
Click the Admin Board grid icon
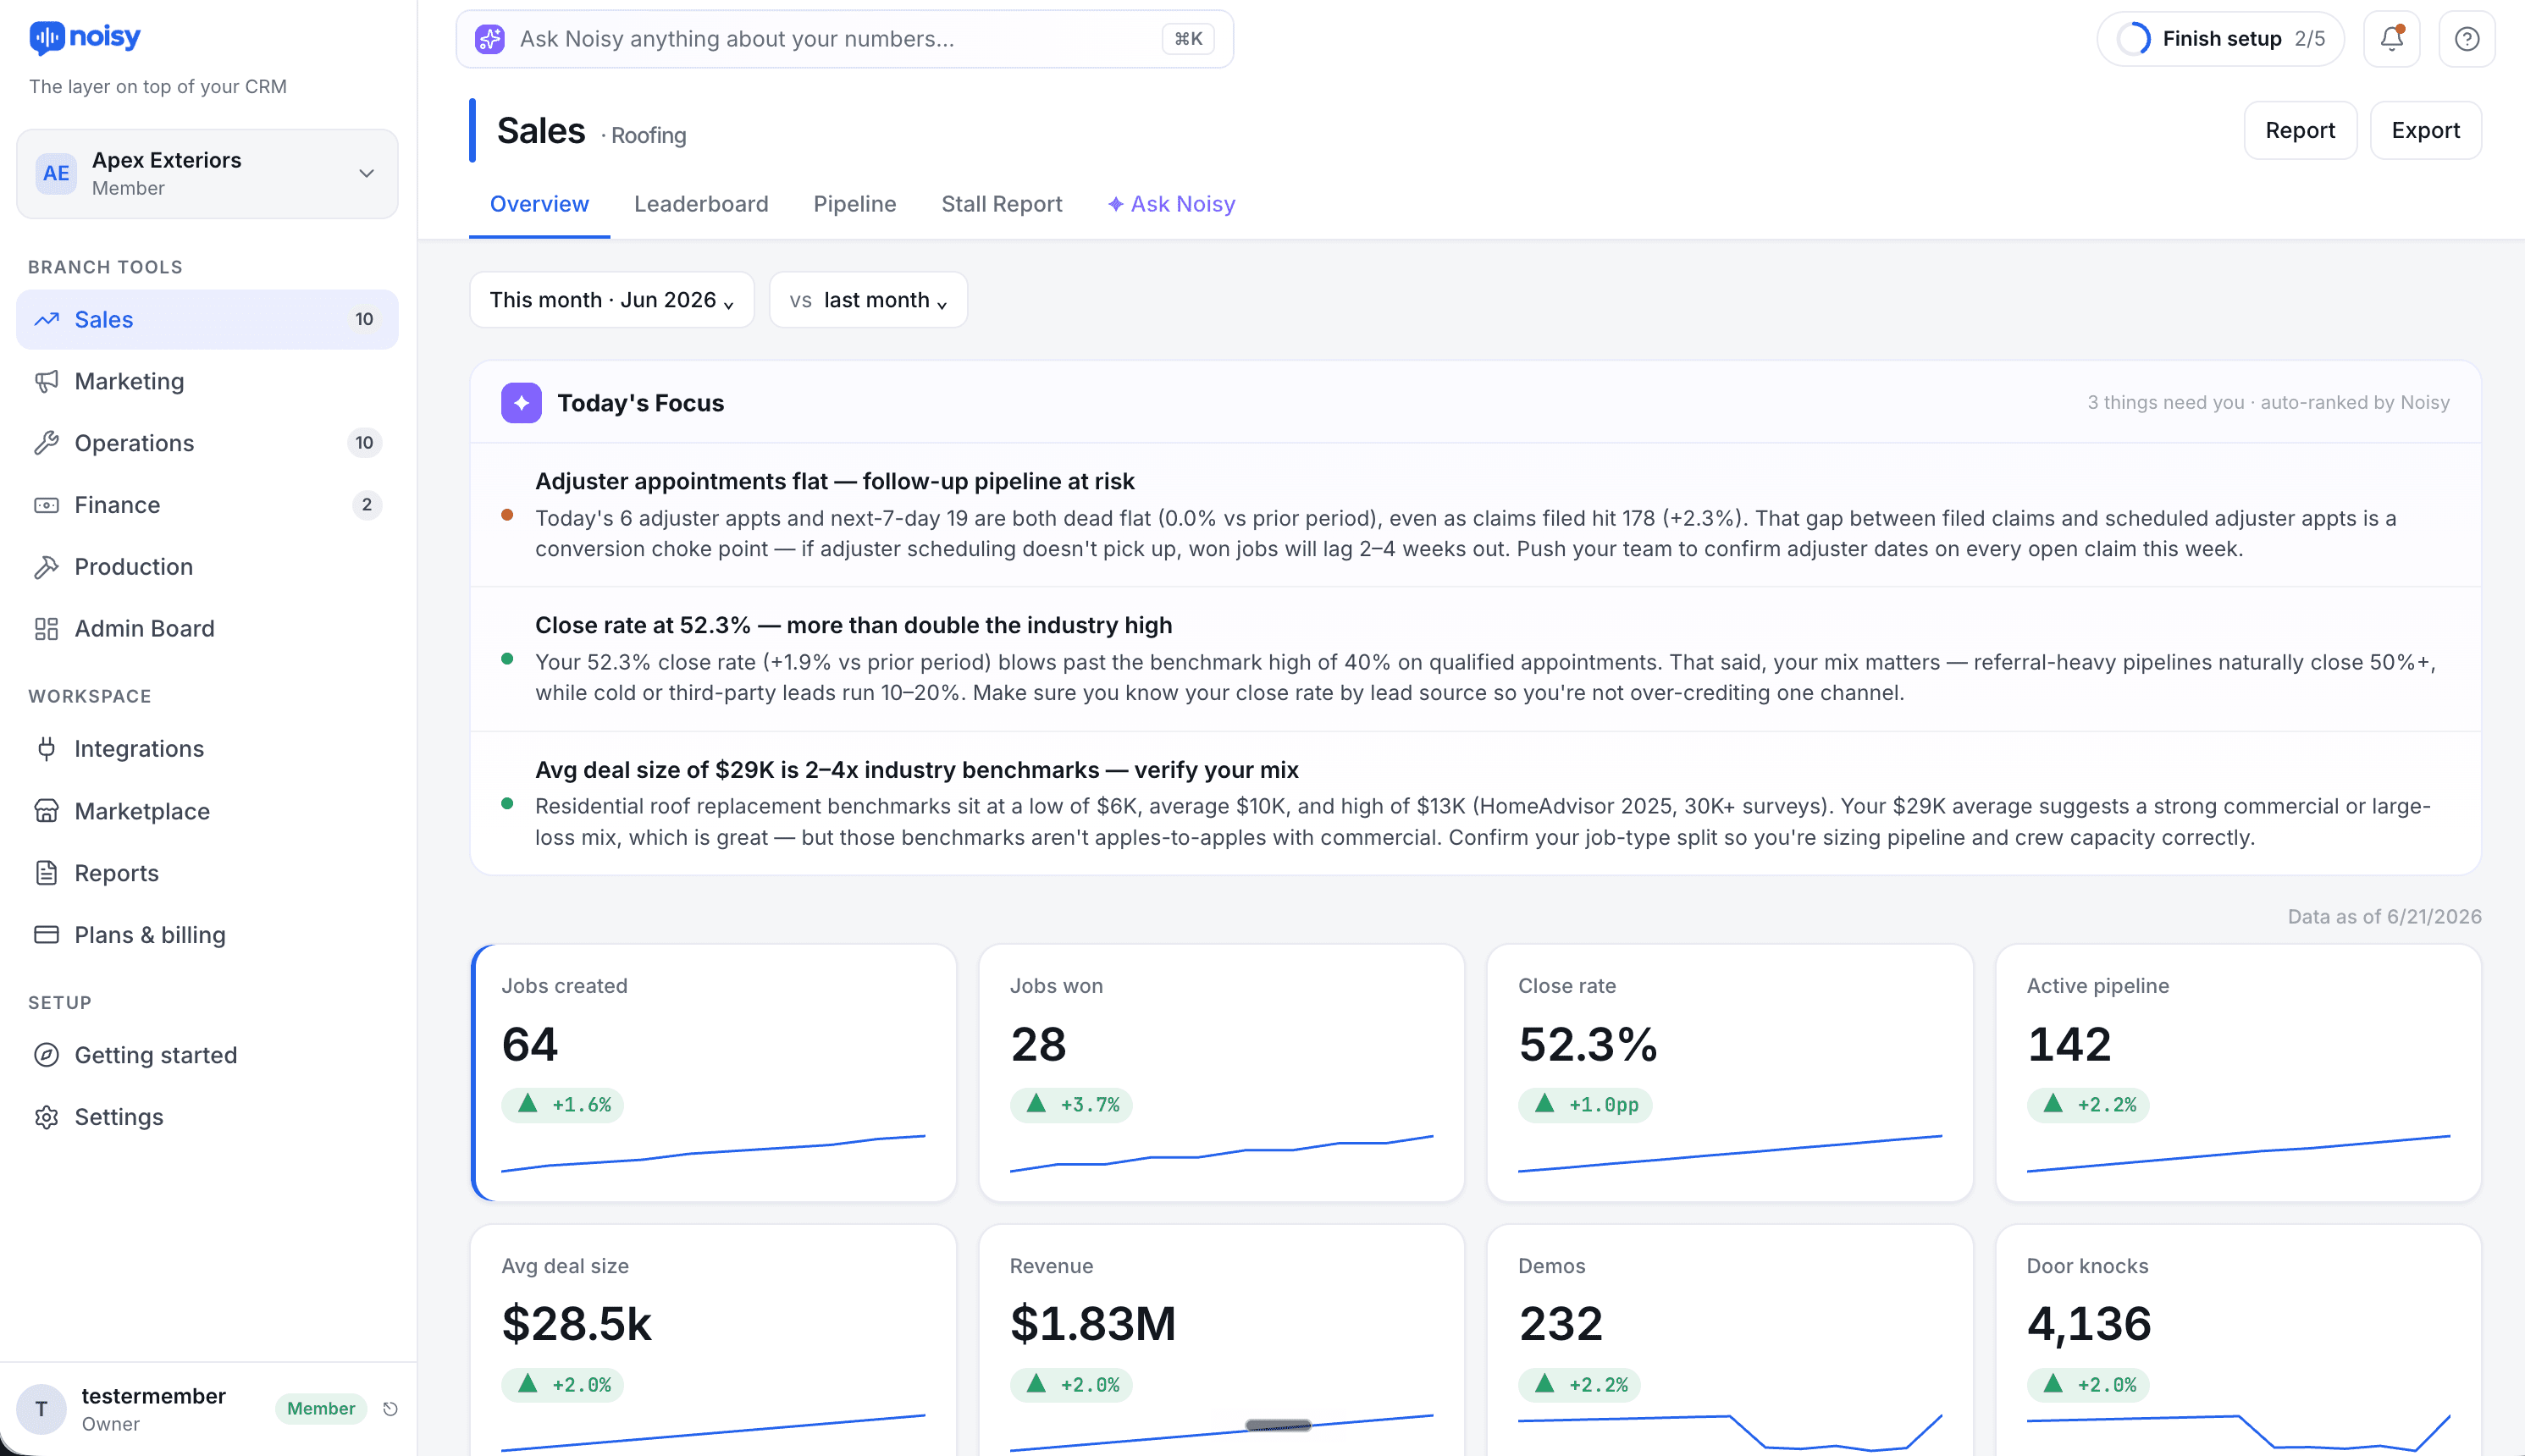pyautogui.click(x=47, y=629)
